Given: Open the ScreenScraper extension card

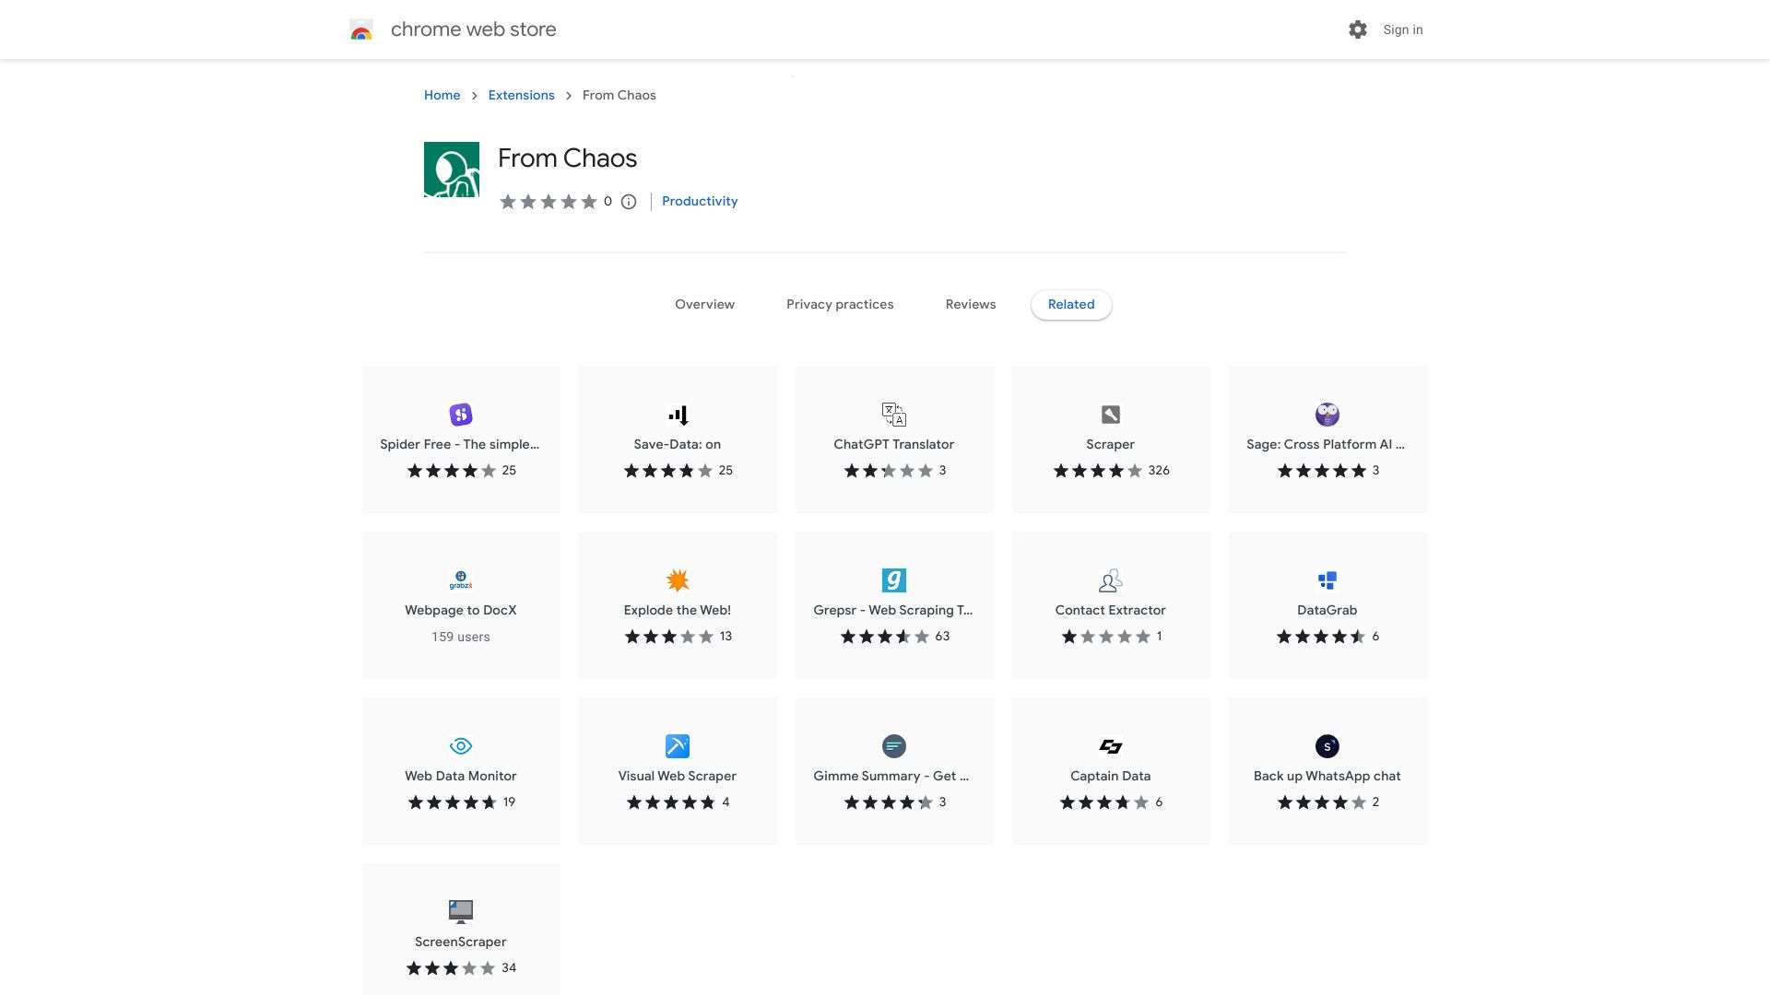Looking at the screenshot, I should click(460, 931).
